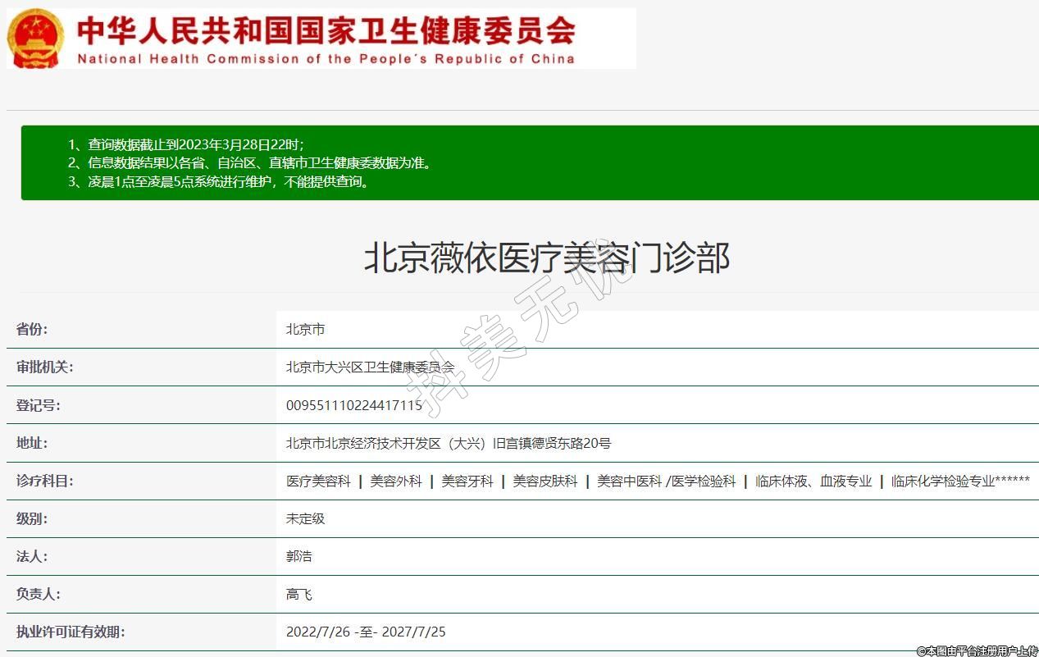Select the province value 北京市
This screenshot has width=1039, height=657.
point(305,329)
